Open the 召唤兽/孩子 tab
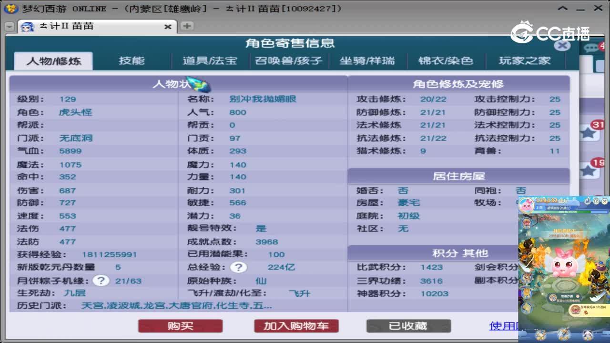This screenshot has width=610, height=343. click(x=289, y=60)
